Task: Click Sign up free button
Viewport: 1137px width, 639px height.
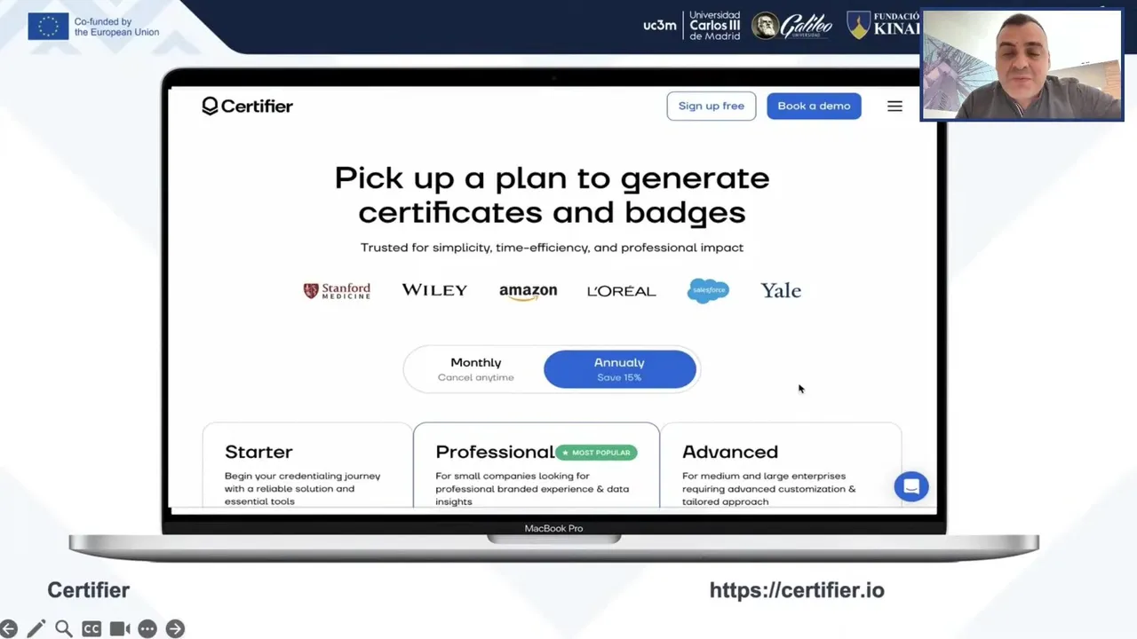Action: coord(712,106)
